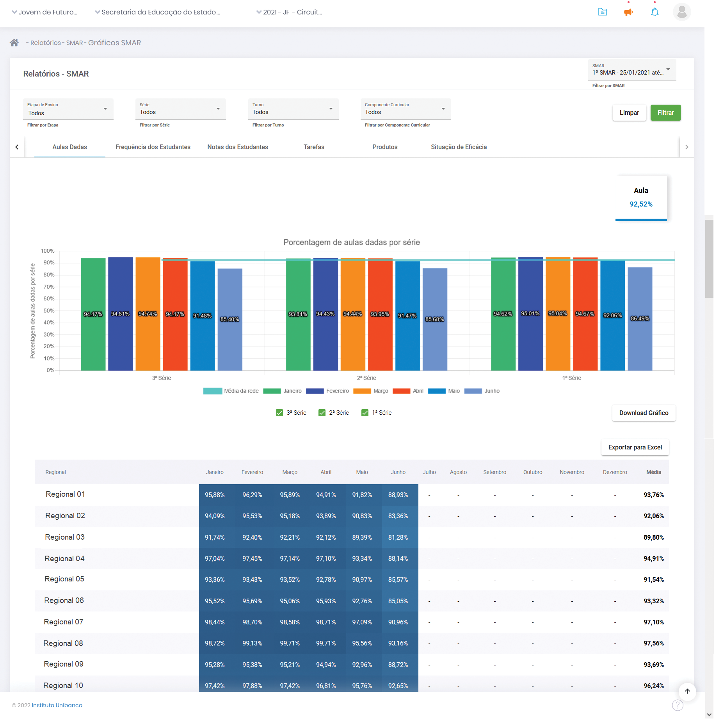Expand the Jovem de Futuro dropdown
Screen dimensions: 715x722
pos(45,12)
